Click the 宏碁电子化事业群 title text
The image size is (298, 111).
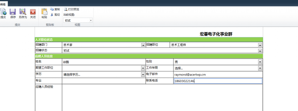click(216, 34)
